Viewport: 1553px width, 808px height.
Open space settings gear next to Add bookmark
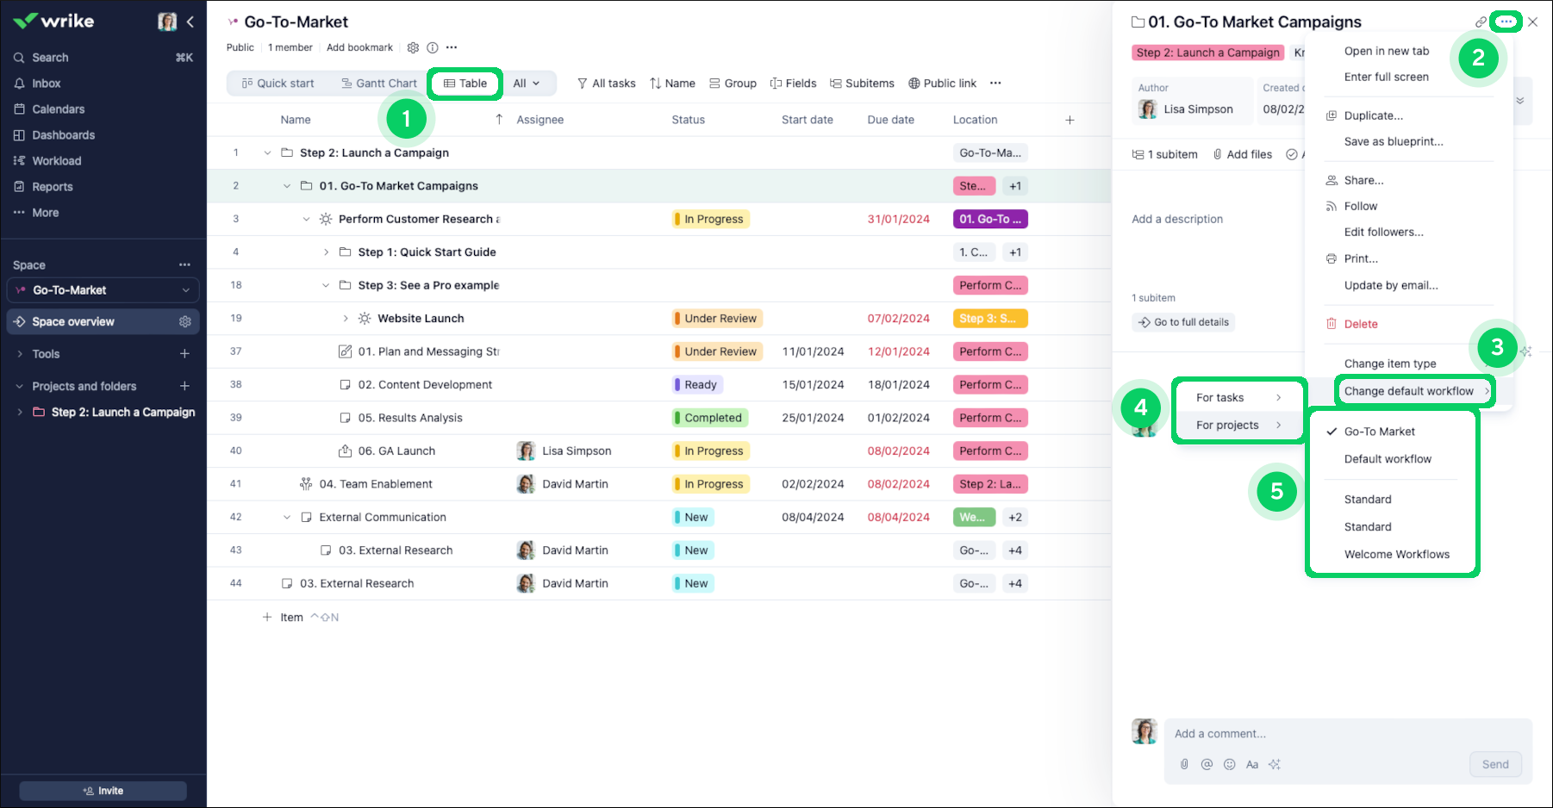coord(413,47)
